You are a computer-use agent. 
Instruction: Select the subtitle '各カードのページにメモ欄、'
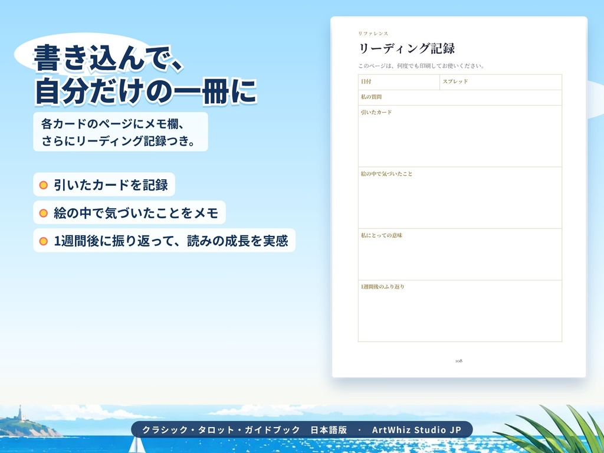pyautogui.click(x=113, y=124)
